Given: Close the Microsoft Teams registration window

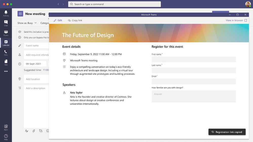Looking at the screenshot, I should tap(245, 15).
